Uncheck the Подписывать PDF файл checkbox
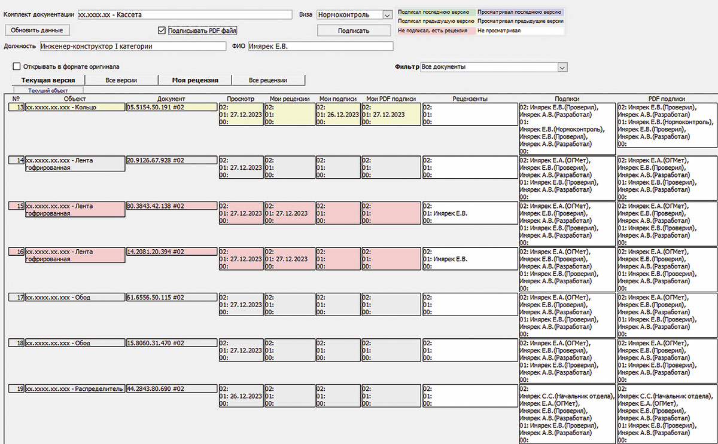The width and height of the screenshot is (718, 444). pos(162,30)
